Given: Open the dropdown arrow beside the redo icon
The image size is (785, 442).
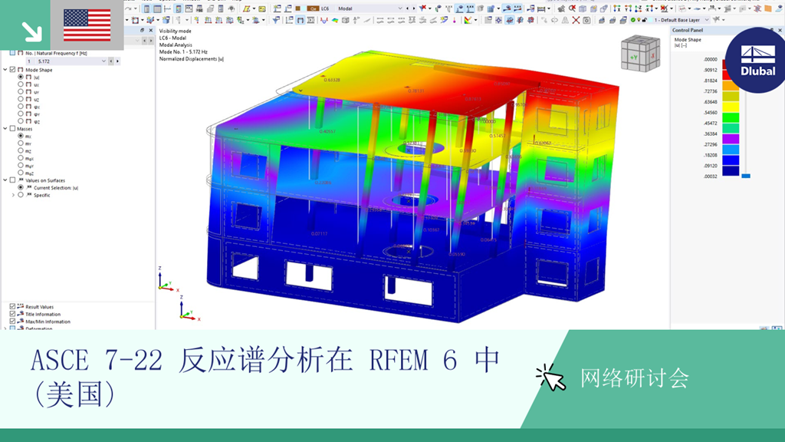Looking at the screenshot, I should coord(135,8).
